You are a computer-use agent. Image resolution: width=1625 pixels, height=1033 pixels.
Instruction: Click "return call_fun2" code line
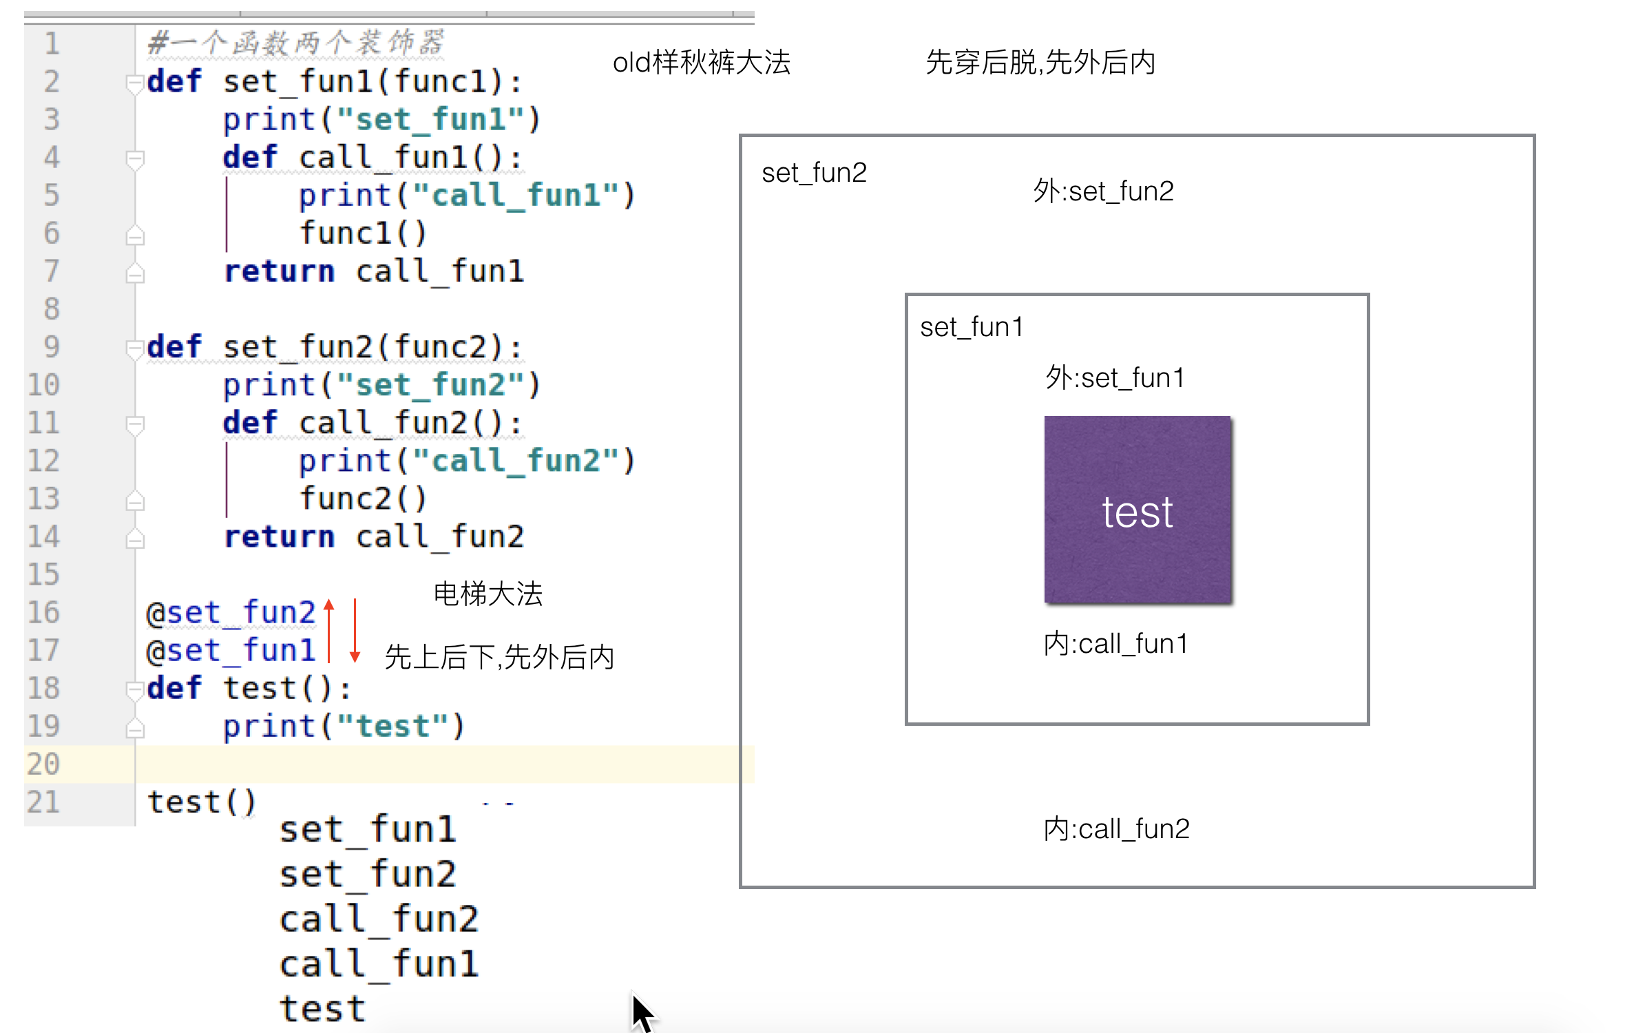pos(374,536)
